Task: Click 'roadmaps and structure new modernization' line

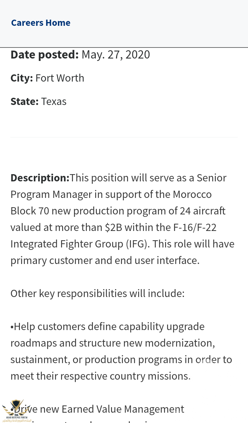Action: pos(113,343)
